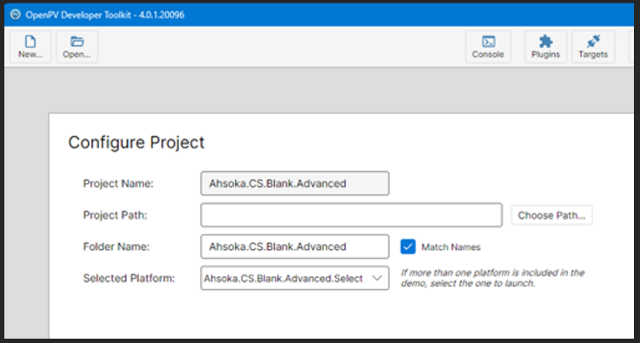The width and height of the screenshot is (640, 343).
Task: Open the Plugins puzzle-piece icon
Action: click(x=545, y=47)
